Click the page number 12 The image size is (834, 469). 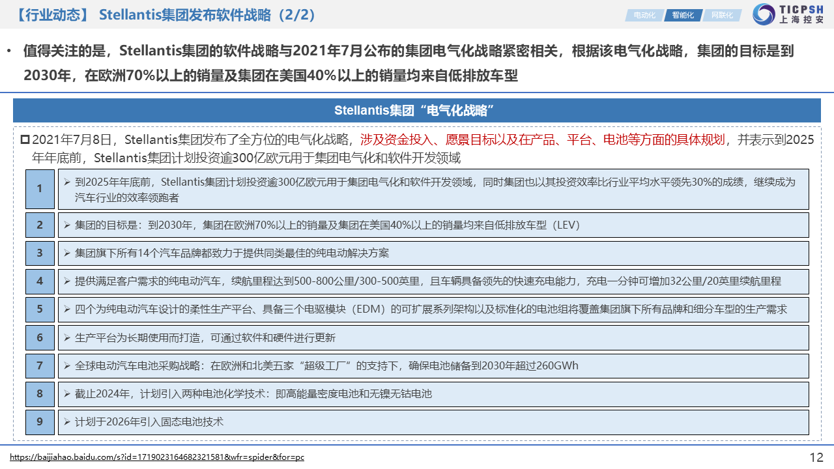click(x=816, y=457)
